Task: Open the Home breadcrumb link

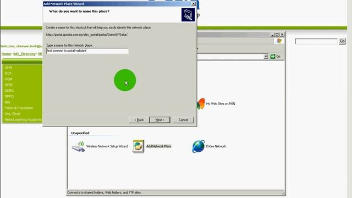Action: (6, 54)
